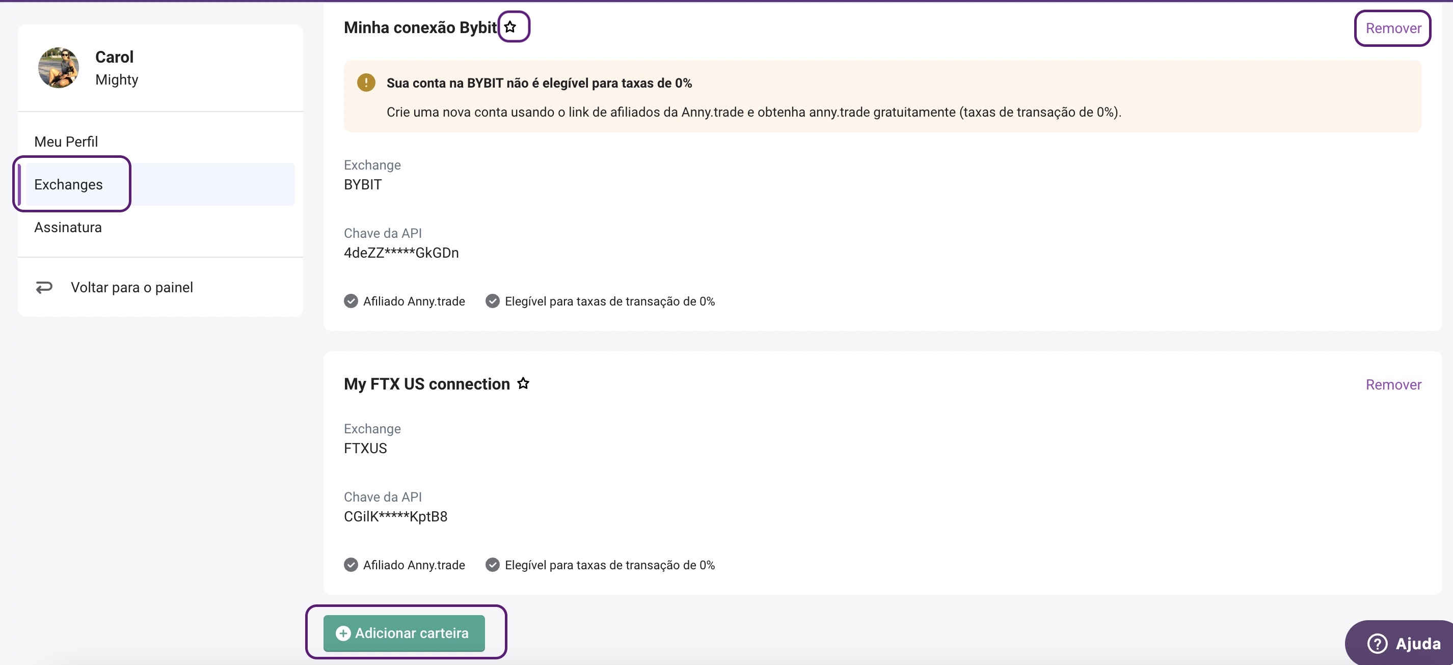
Task: Star the Minha conexão Bybit connection
Action: pos(510,26)
